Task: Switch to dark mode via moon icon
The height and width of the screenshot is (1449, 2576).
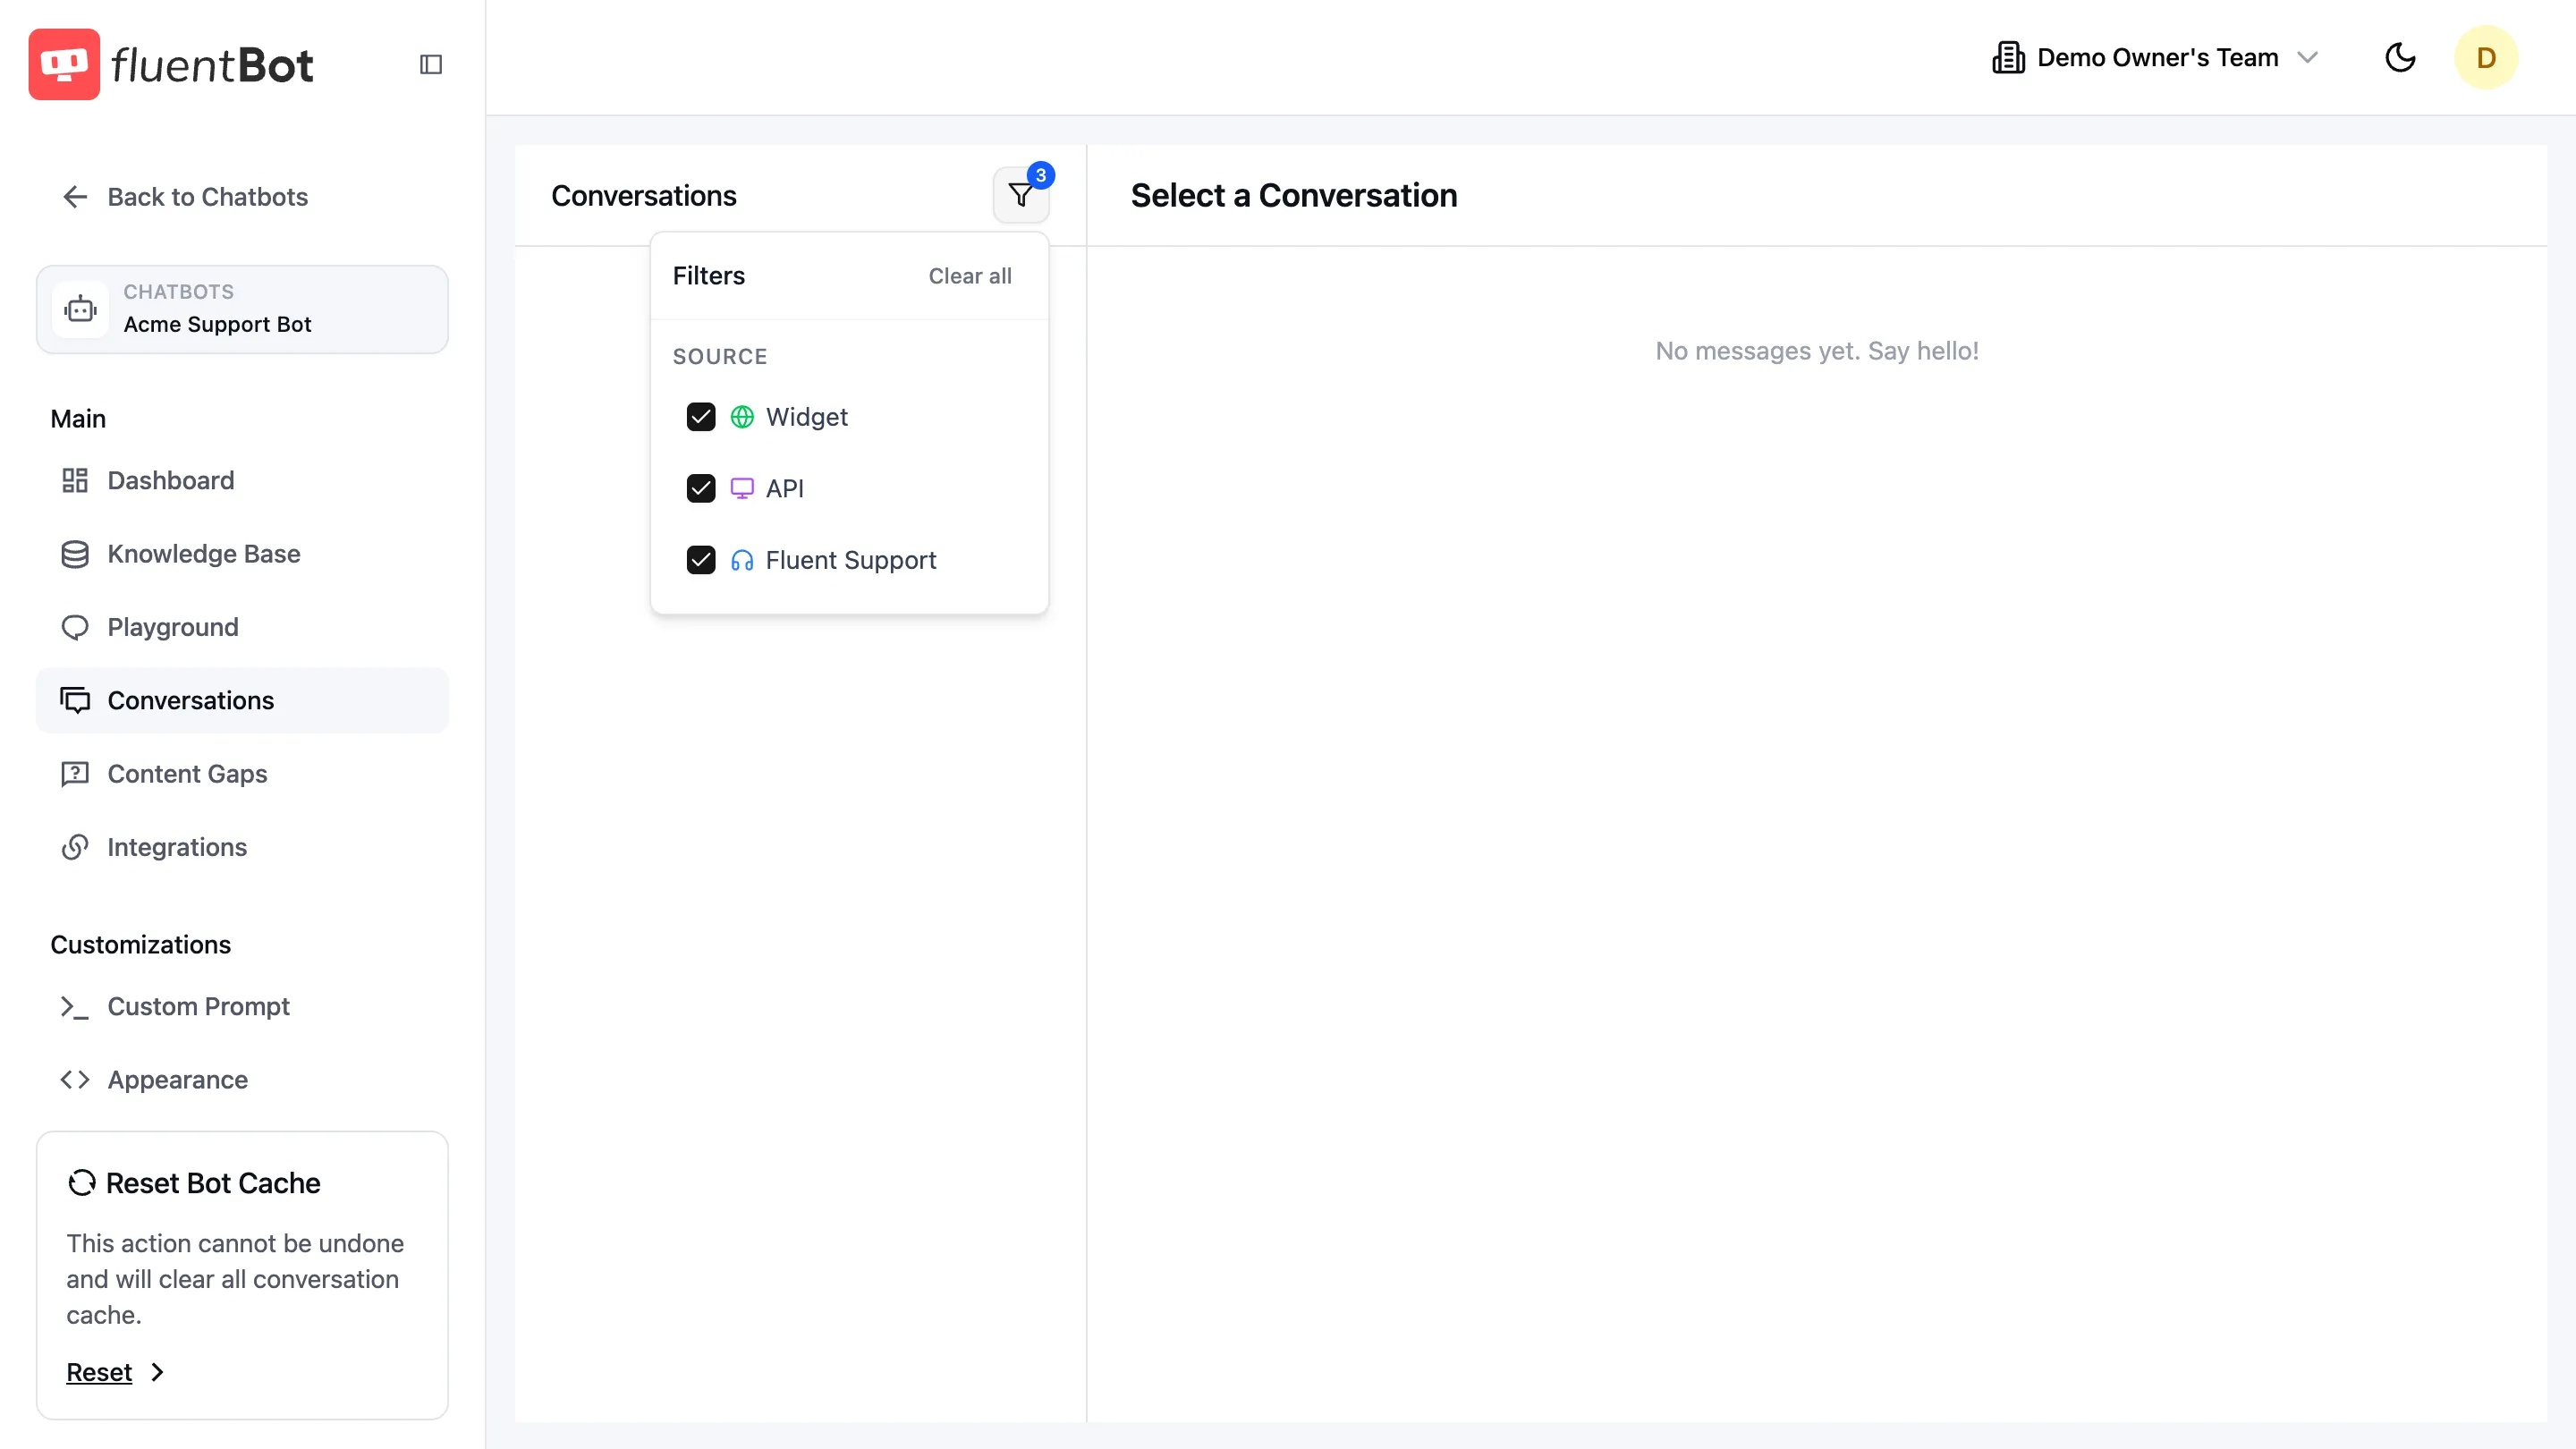Action: coord(2400,57)
